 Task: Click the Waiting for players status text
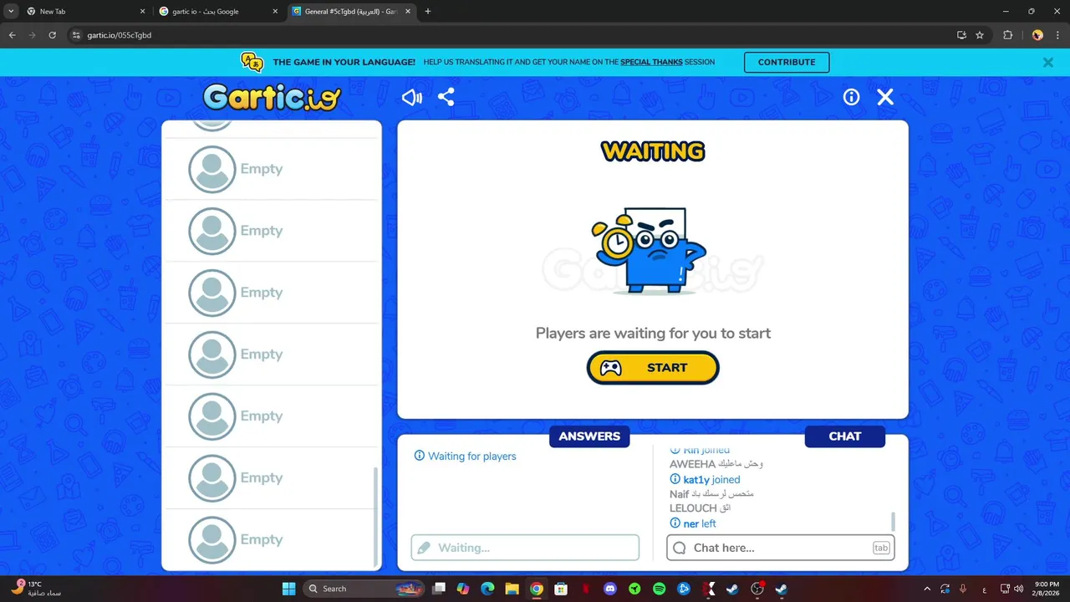(x=465, y=457)
